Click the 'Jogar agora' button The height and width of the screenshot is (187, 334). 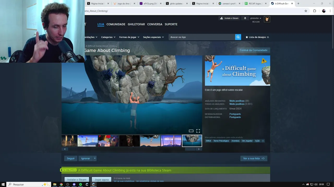click(x=102, y=179)
